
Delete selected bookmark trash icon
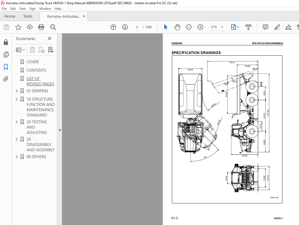(32, 50)
